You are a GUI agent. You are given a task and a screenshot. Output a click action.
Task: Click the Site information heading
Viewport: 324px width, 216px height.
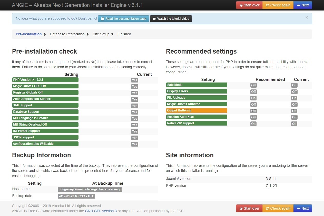190,155
